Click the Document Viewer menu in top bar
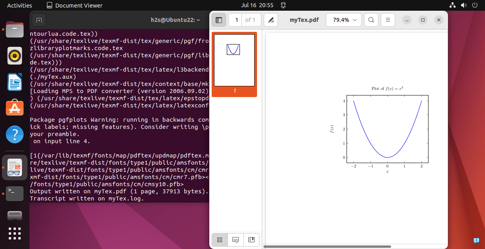 (76, 5)
